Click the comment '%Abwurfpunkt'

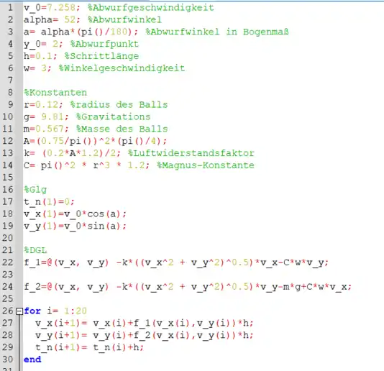pos(104,44)
